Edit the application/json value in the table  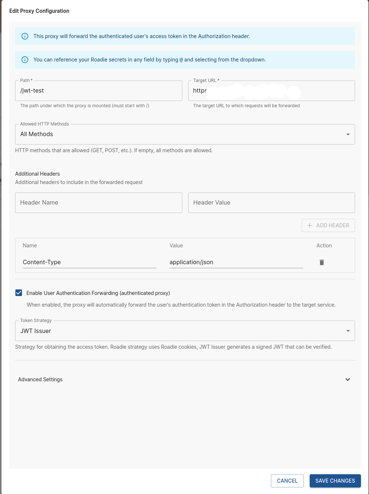(236, 262)
